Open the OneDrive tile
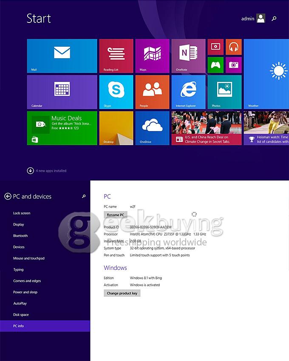The image size is (289, 361). pos(152,128)
